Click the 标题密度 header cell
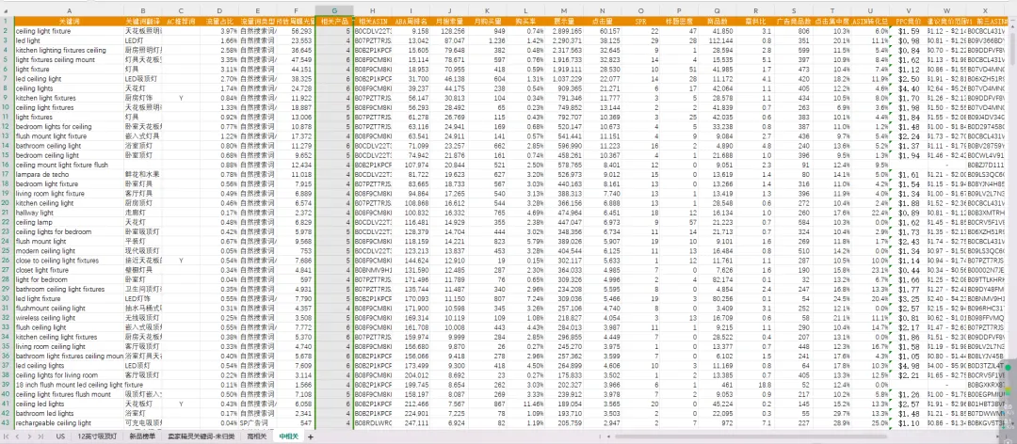 coord(679,21)
